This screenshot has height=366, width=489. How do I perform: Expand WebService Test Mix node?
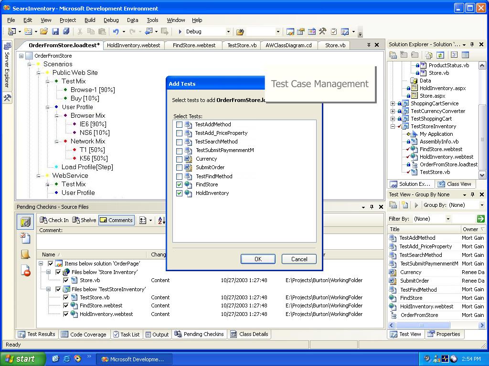coord(48,184)
